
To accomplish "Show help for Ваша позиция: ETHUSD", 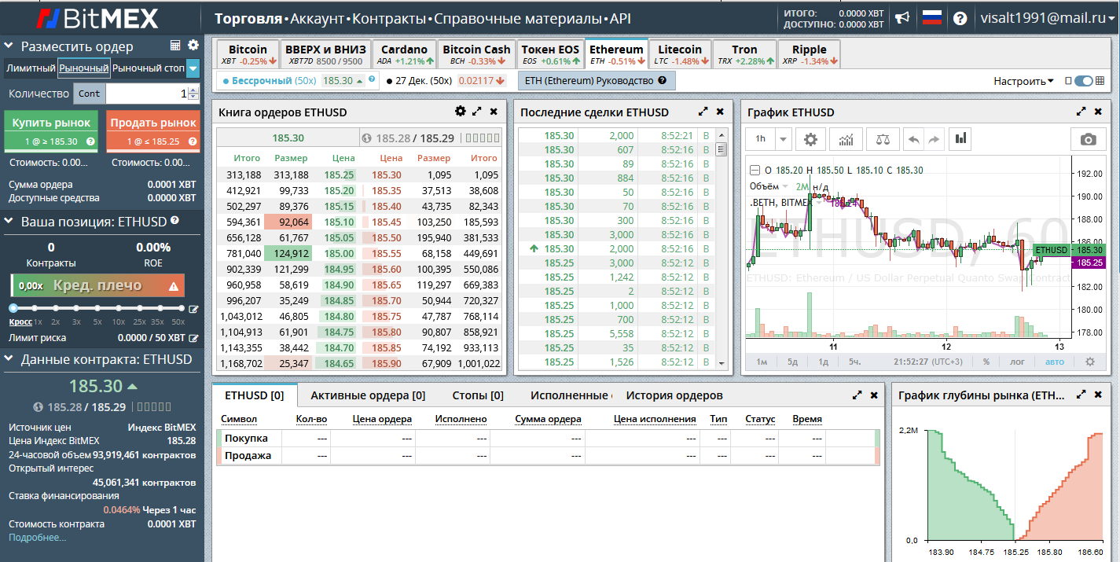I will click(x=174, y=221).
